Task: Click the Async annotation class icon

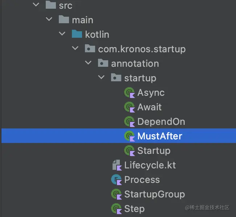Action: tap(129, 93)
